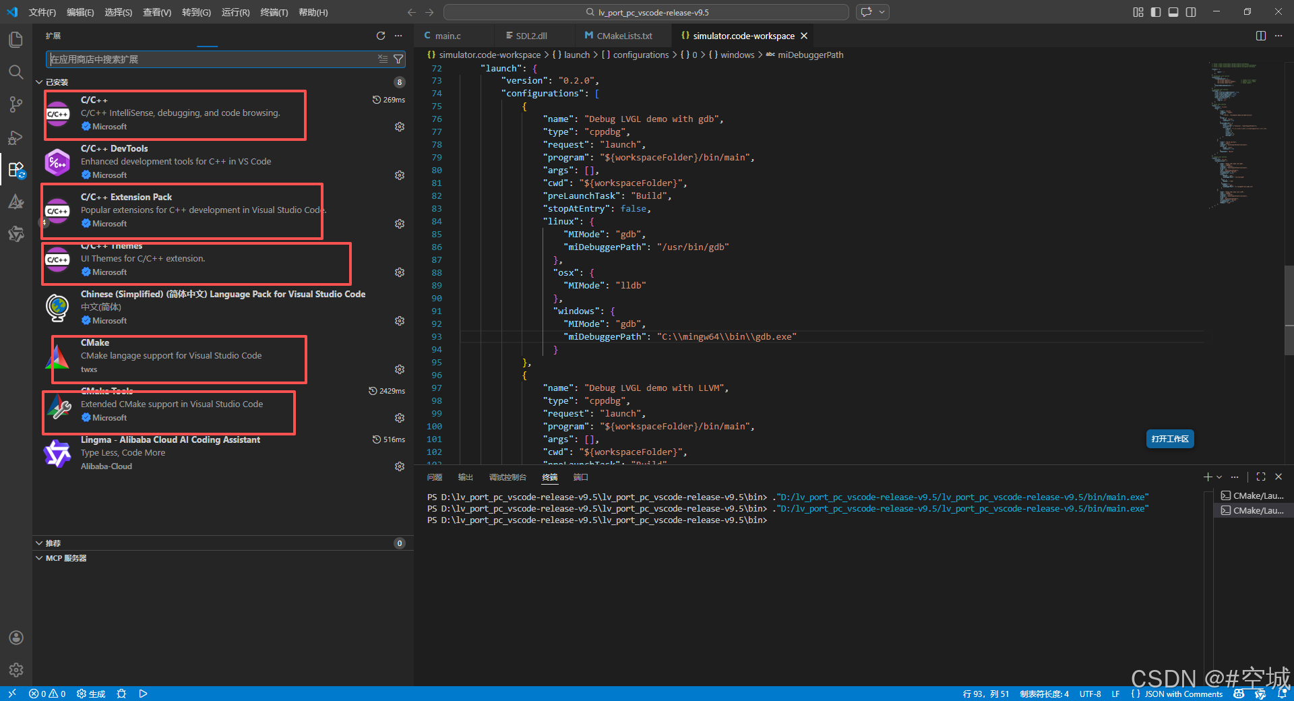The width and height of the screenshot is (1294, 701).
Task: Open the Source Control view
Action: coord(16,104)
